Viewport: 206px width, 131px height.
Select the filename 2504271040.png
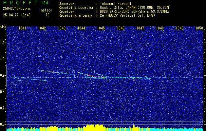click(x=17, y=9)
